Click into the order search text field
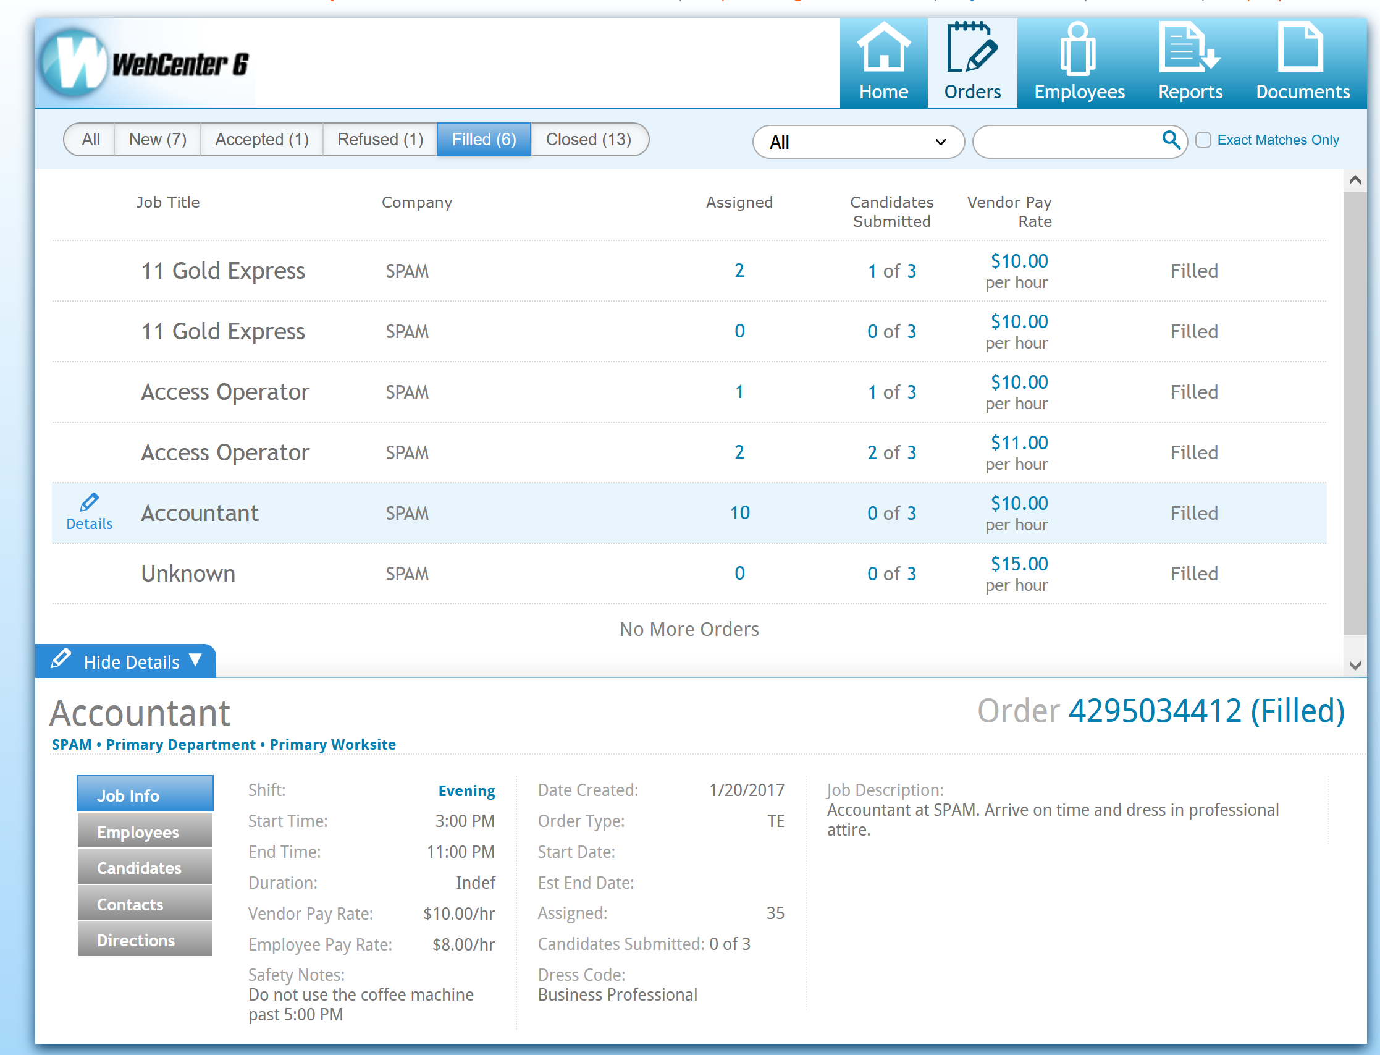The height and width of the screenshot is (1055, 1380). (1067, 142)
